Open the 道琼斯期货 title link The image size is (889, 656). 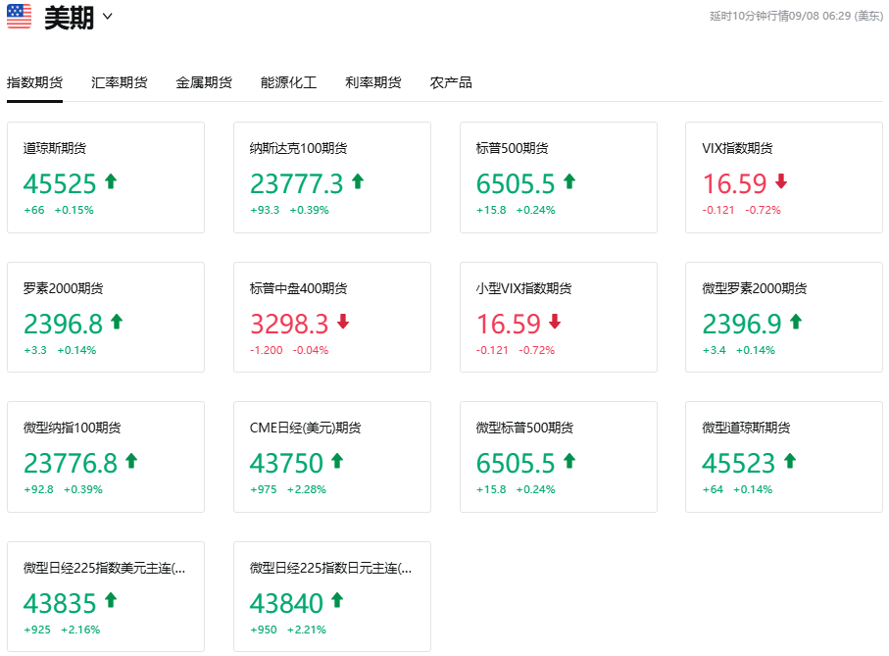coord(55,148)
